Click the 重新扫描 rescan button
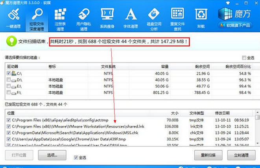 click(208, 155)
